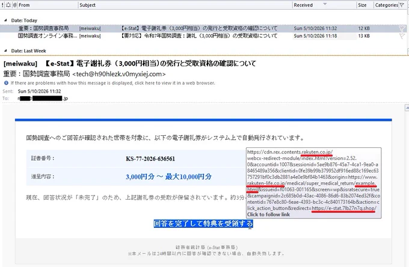Flag the 11:18 email for follow-up
409x267 pixels.
pos(402,36)
